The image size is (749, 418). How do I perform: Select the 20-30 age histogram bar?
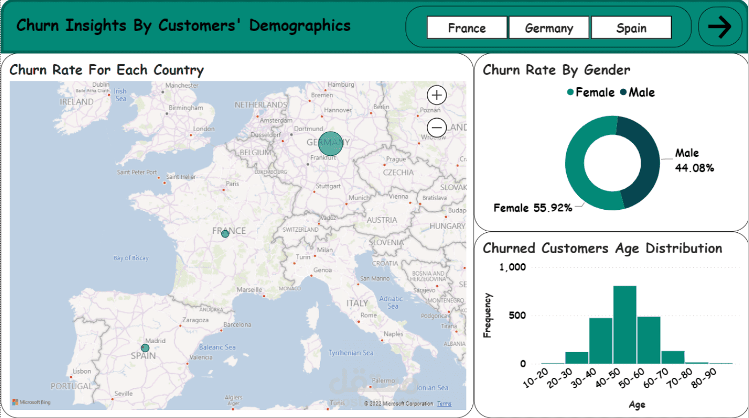[576, 358]
